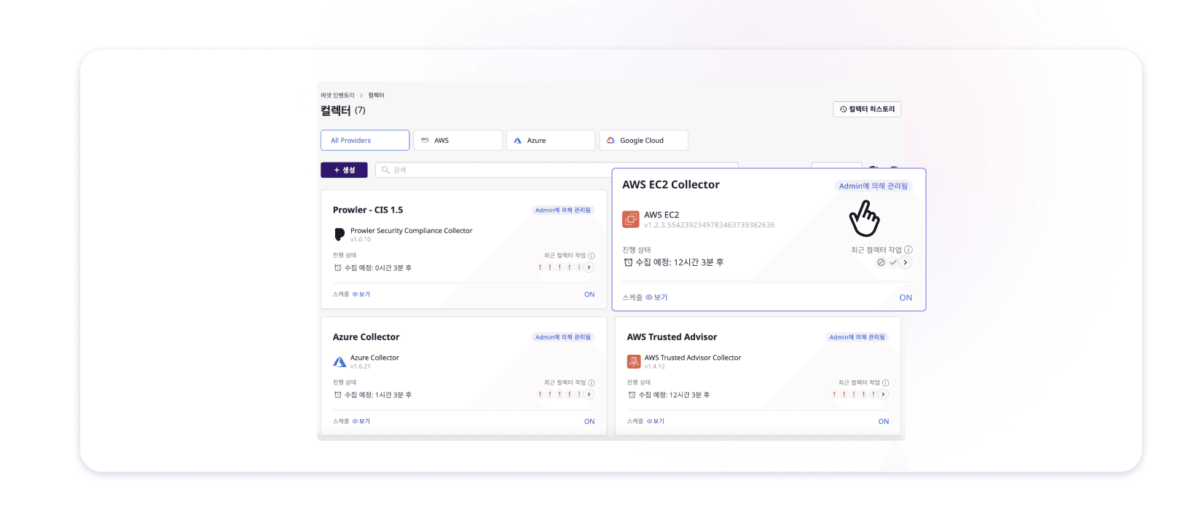Open the 컬렉터 히스토리 button
Image resolution: width=1197 pixels, height=515 pixels.
pyautogui.click(x=867, y=109)
